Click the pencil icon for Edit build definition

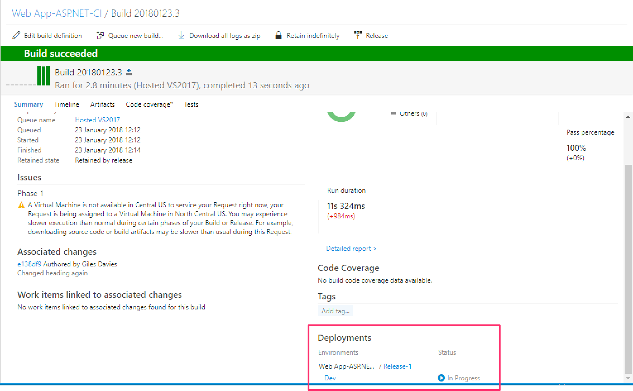(x=16, y=35)
